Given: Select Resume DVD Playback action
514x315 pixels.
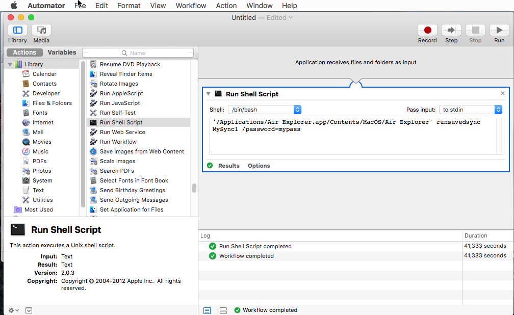Looking at the screenshot, I should click(x=130, y=64).
